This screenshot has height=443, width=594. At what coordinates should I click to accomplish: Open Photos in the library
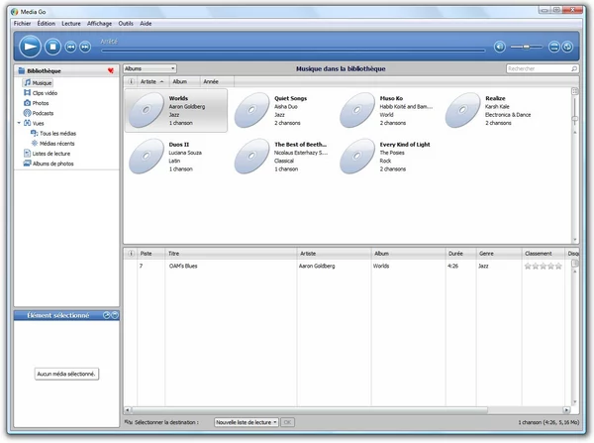[x=37, y=103]
